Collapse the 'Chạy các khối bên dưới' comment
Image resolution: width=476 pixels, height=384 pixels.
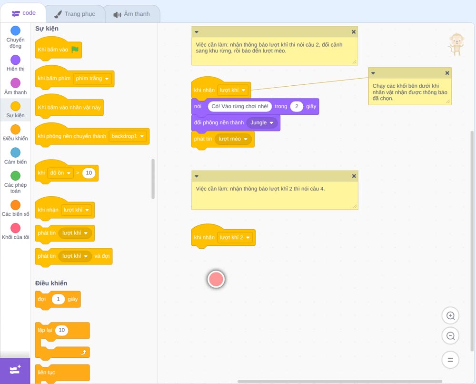(373, 73)
